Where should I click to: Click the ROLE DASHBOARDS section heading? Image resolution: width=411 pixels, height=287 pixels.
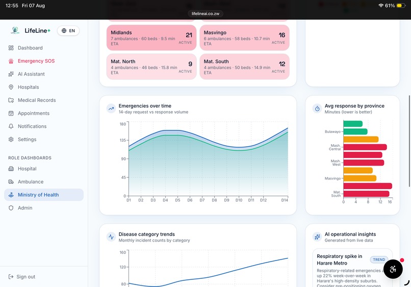point(30,158)
